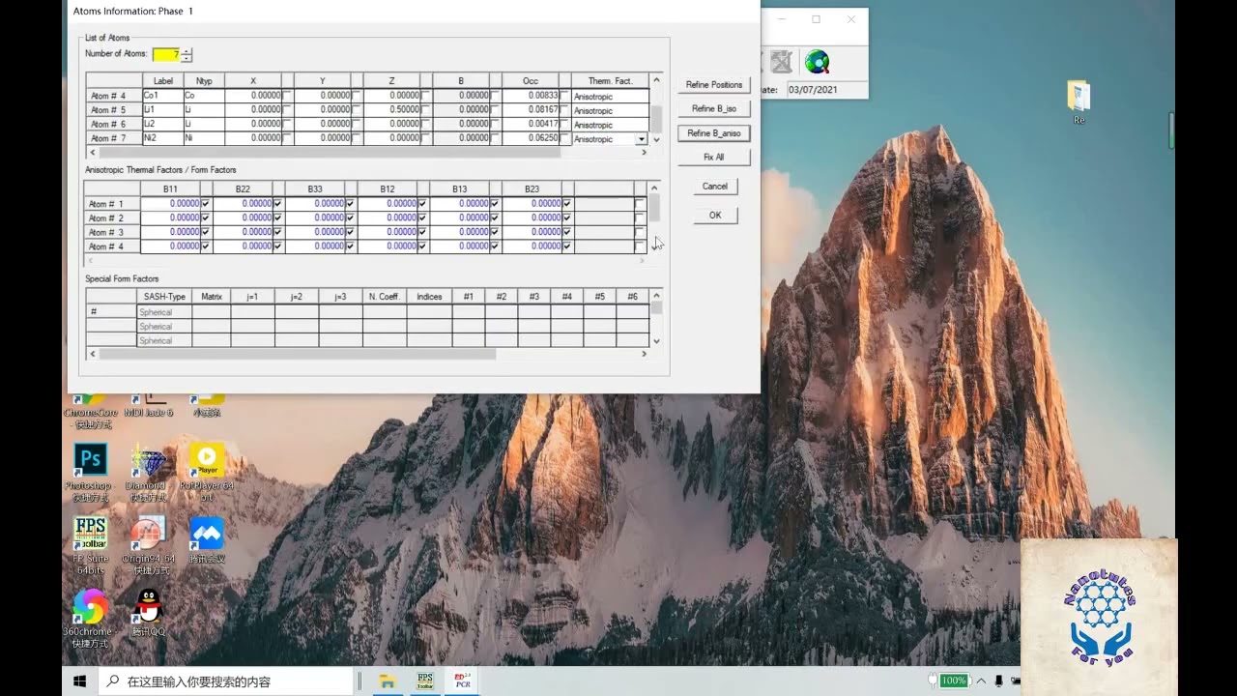This screenshot has width=1237, height=696.
Task: Switch to FPS Toolbar taskbar icon
Action: tap(424, 681)
